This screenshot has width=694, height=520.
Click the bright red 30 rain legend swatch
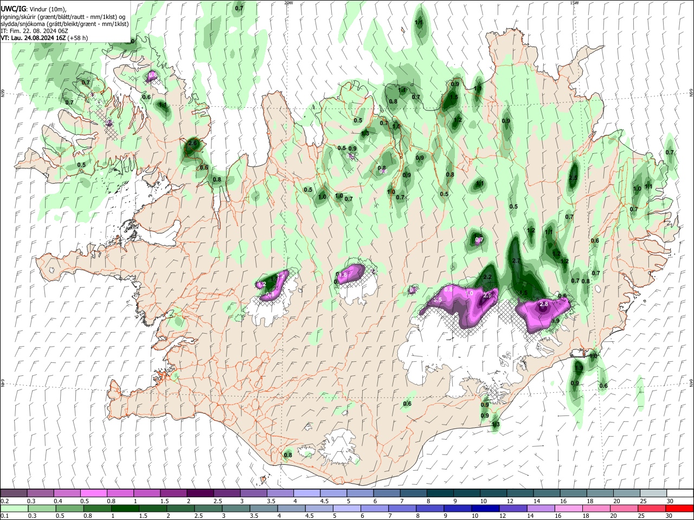tap(679, 508)
